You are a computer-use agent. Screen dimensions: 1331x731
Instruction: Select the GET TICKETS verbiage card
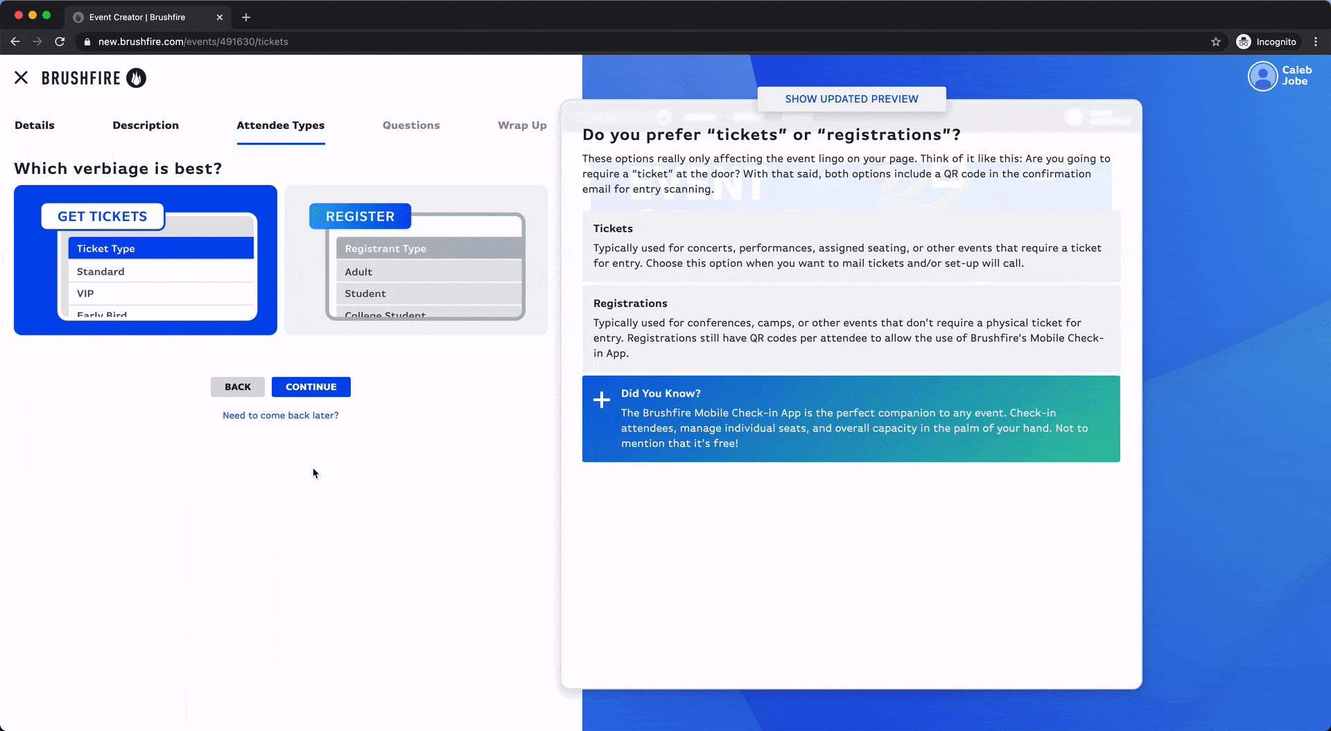click(146, 260)
